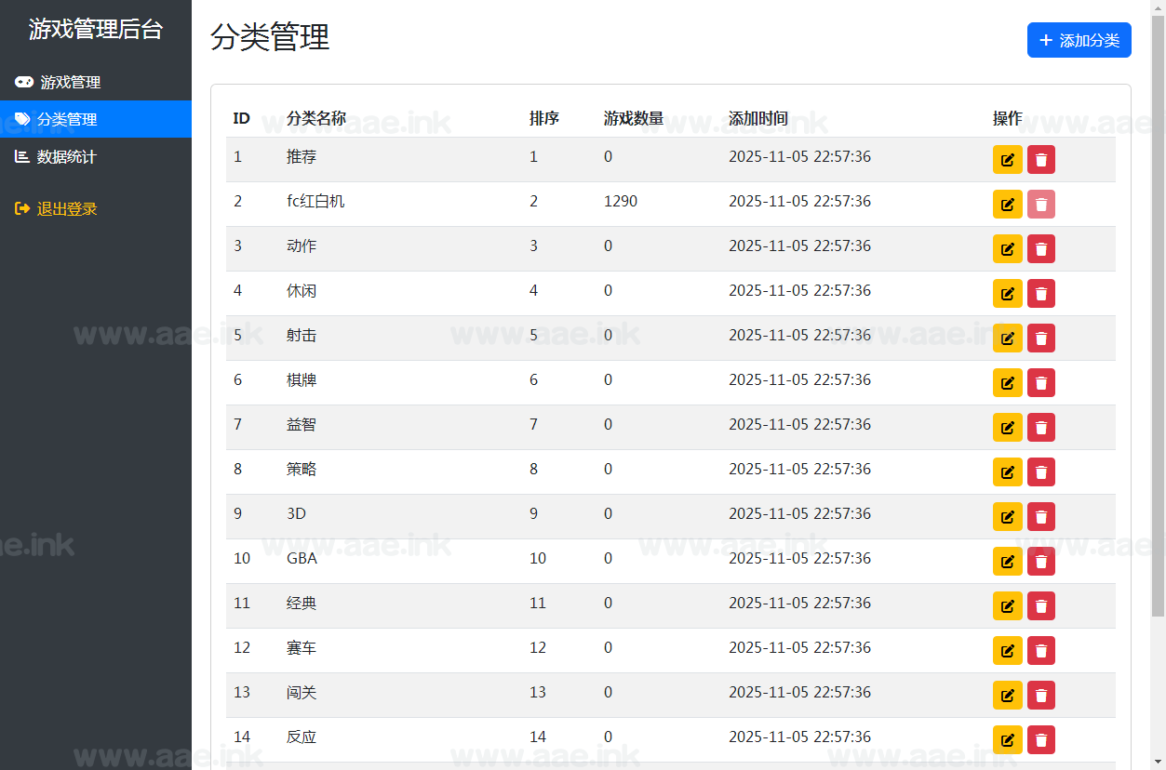Delete the 经典 category
1166x770 pixels.
point(1040,605)
